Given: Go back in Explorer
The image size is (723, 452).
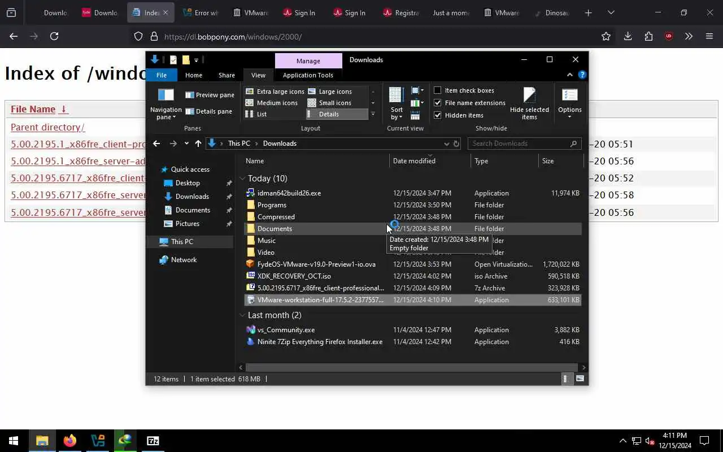Looking at the screenshot, I should click(x=156, y=144).
